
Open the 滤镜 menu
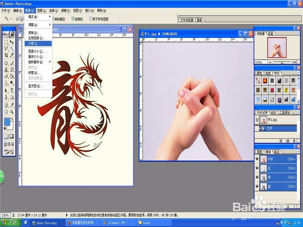66,11
